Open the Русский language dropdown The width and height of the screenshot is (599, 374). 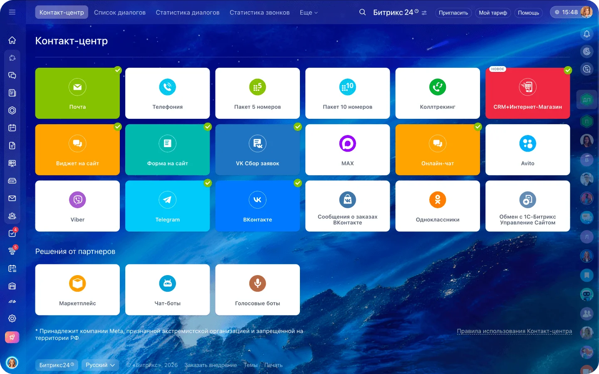pos(100,365)
